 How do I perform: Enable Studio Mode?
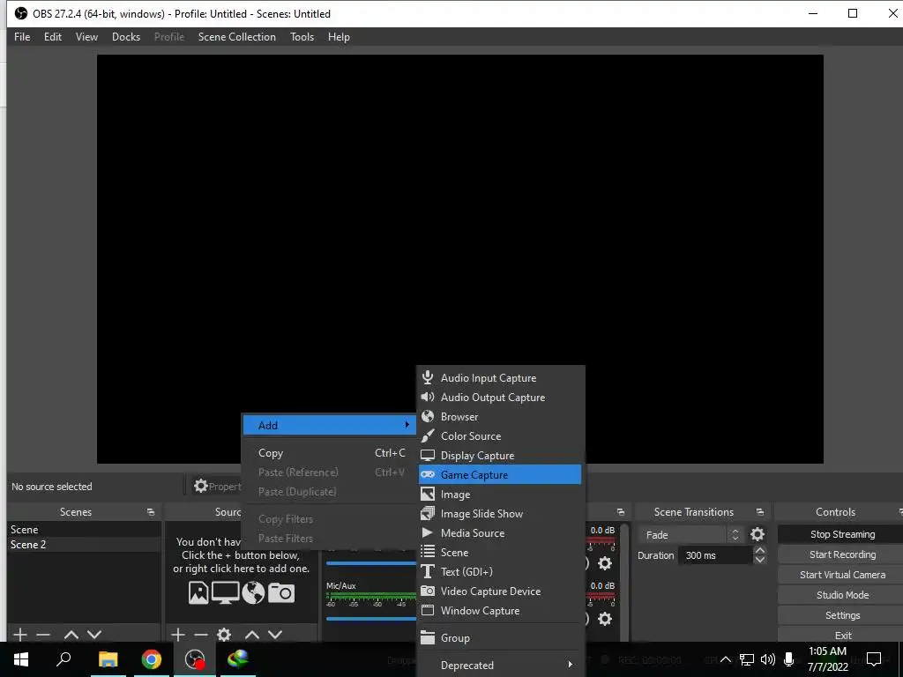842,595
